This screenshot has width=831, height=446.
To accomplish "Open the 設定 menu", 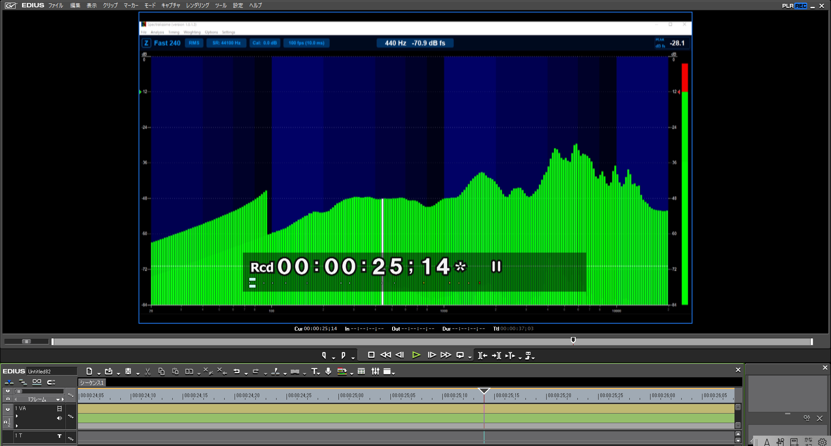I will pos(238,6).
